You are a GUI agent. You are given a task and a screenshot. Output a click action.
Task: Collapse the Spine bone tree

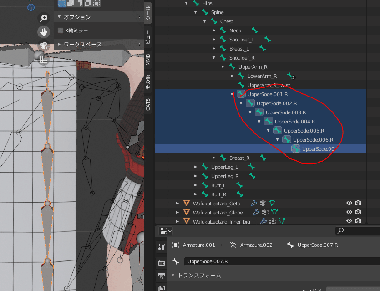point(196,12)
